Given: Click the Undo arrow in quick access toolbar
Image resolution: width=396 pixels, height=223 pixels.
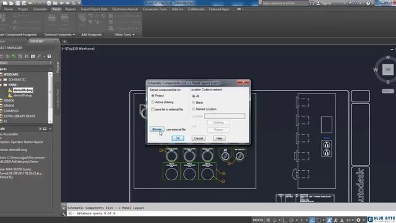Looking at the screenshot, I should (30, 3).
